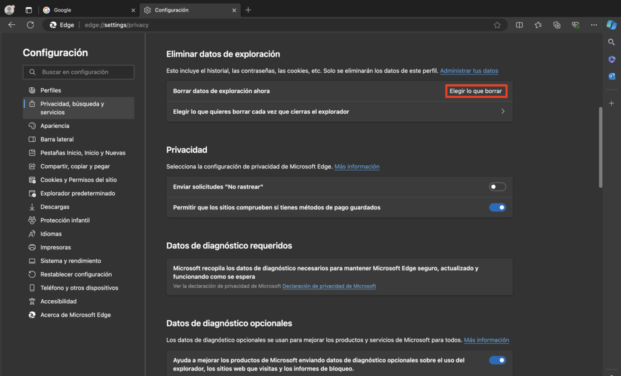The image size is (621, 376).
Task: Open Browser essentials from the toolbar
Action: 575,25
